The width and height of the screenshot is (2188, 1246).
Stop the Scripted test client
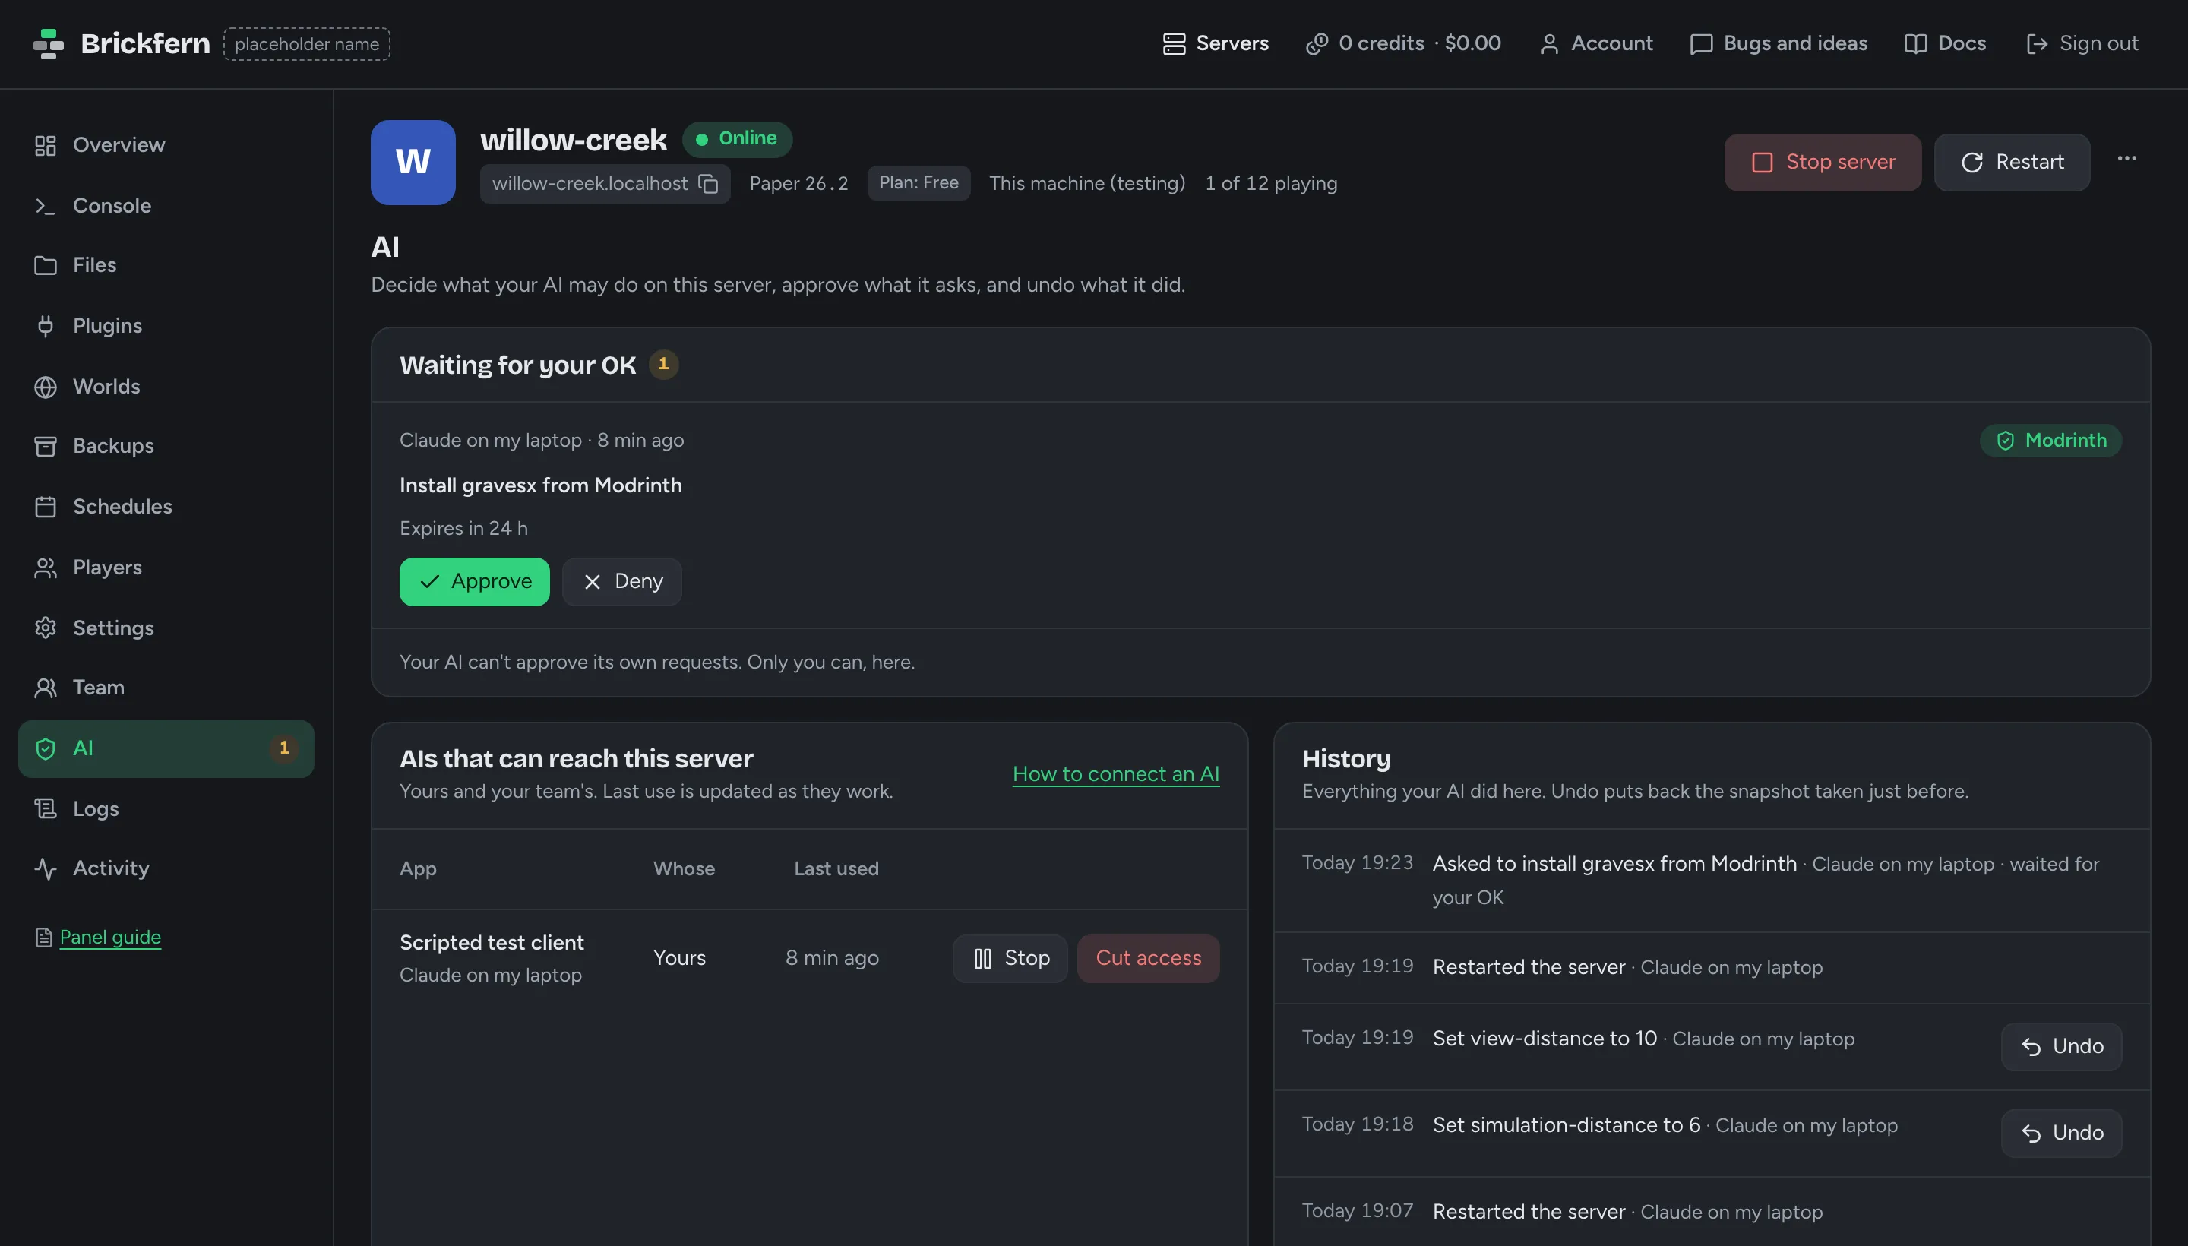pos(1010,959)
